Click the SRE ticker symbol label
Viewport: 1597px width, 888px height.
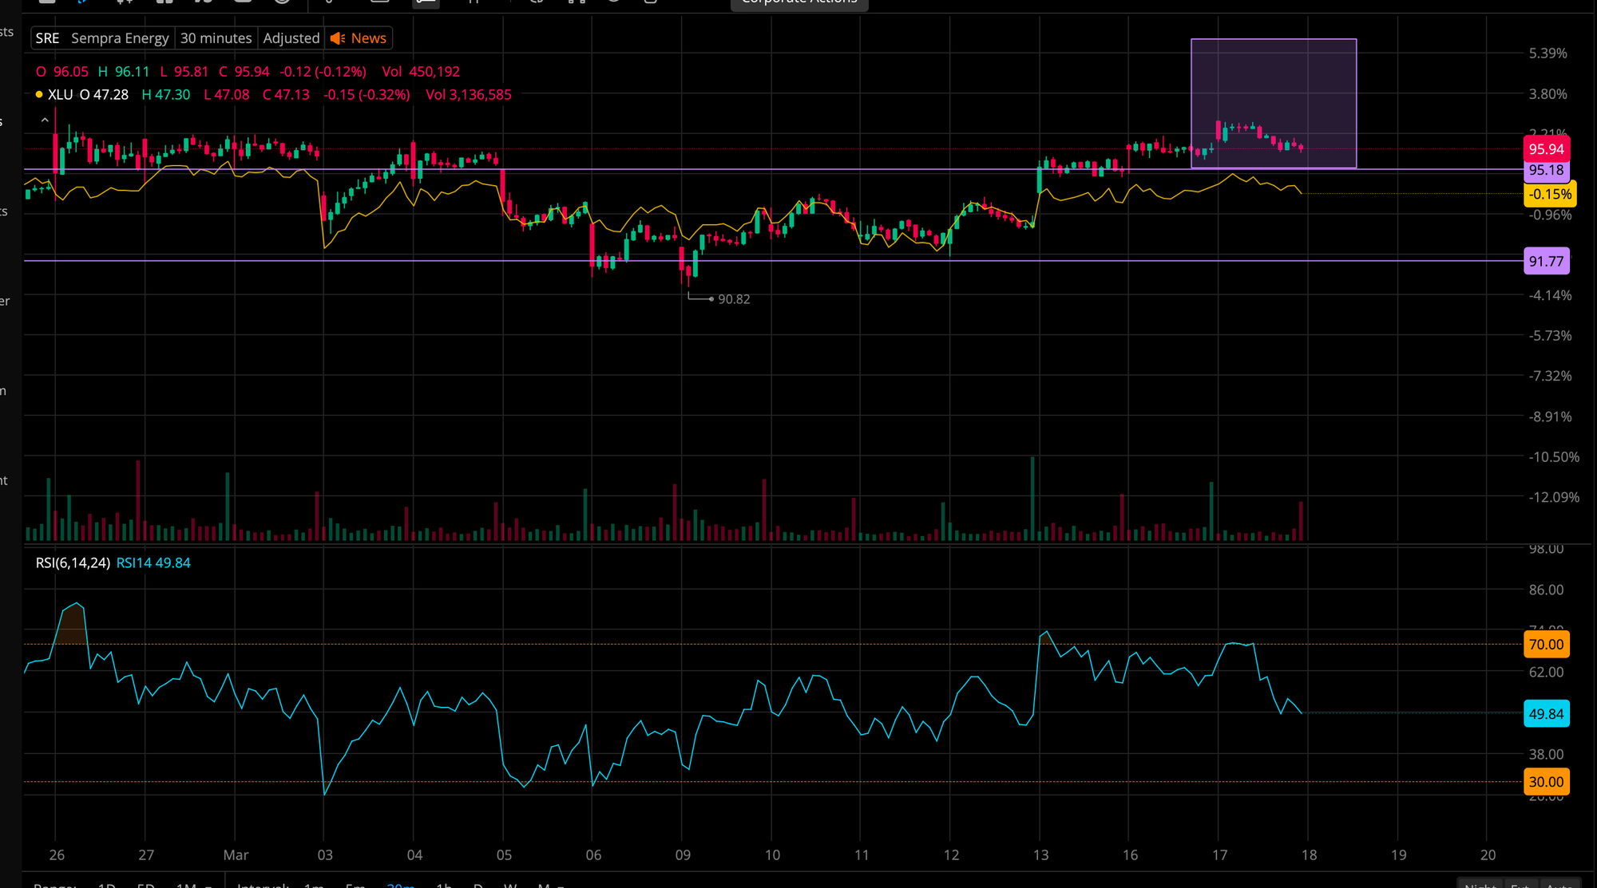[47, 38]
